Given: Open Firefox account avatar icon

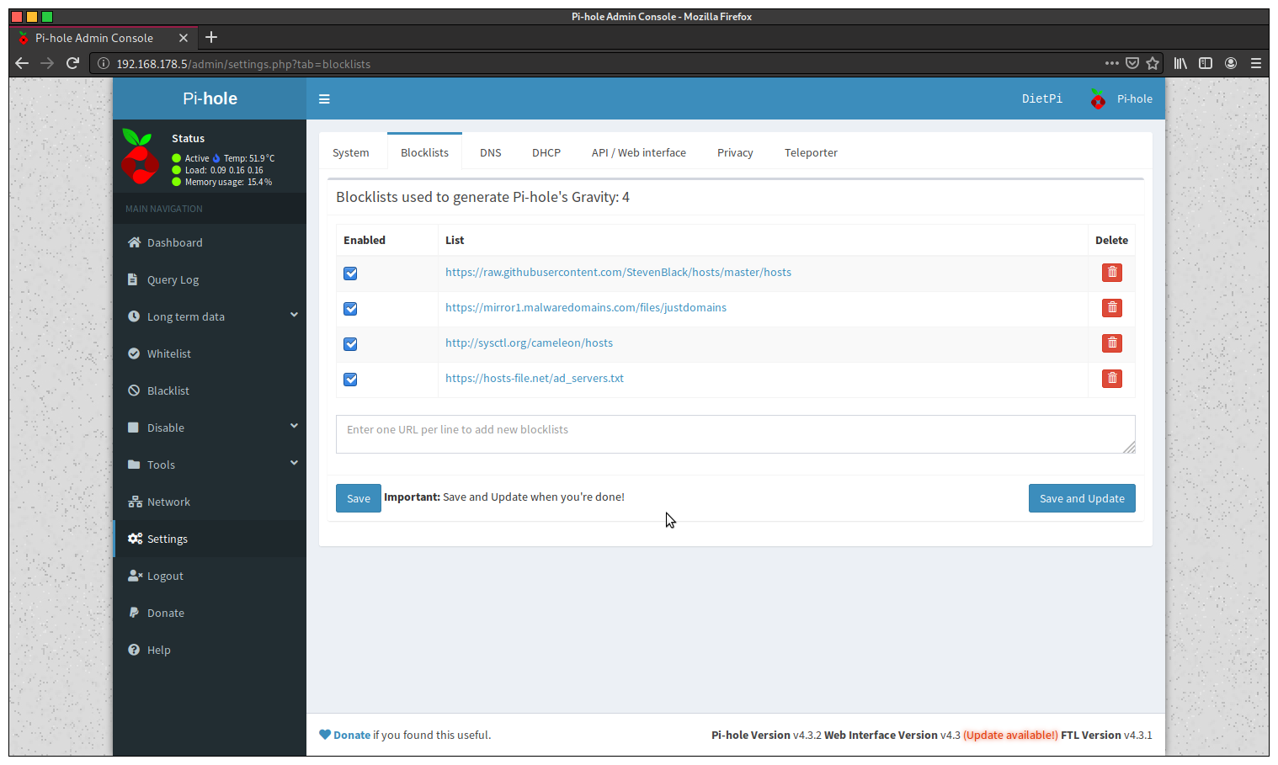Looking at the screenshot, I should (1231, 63).
